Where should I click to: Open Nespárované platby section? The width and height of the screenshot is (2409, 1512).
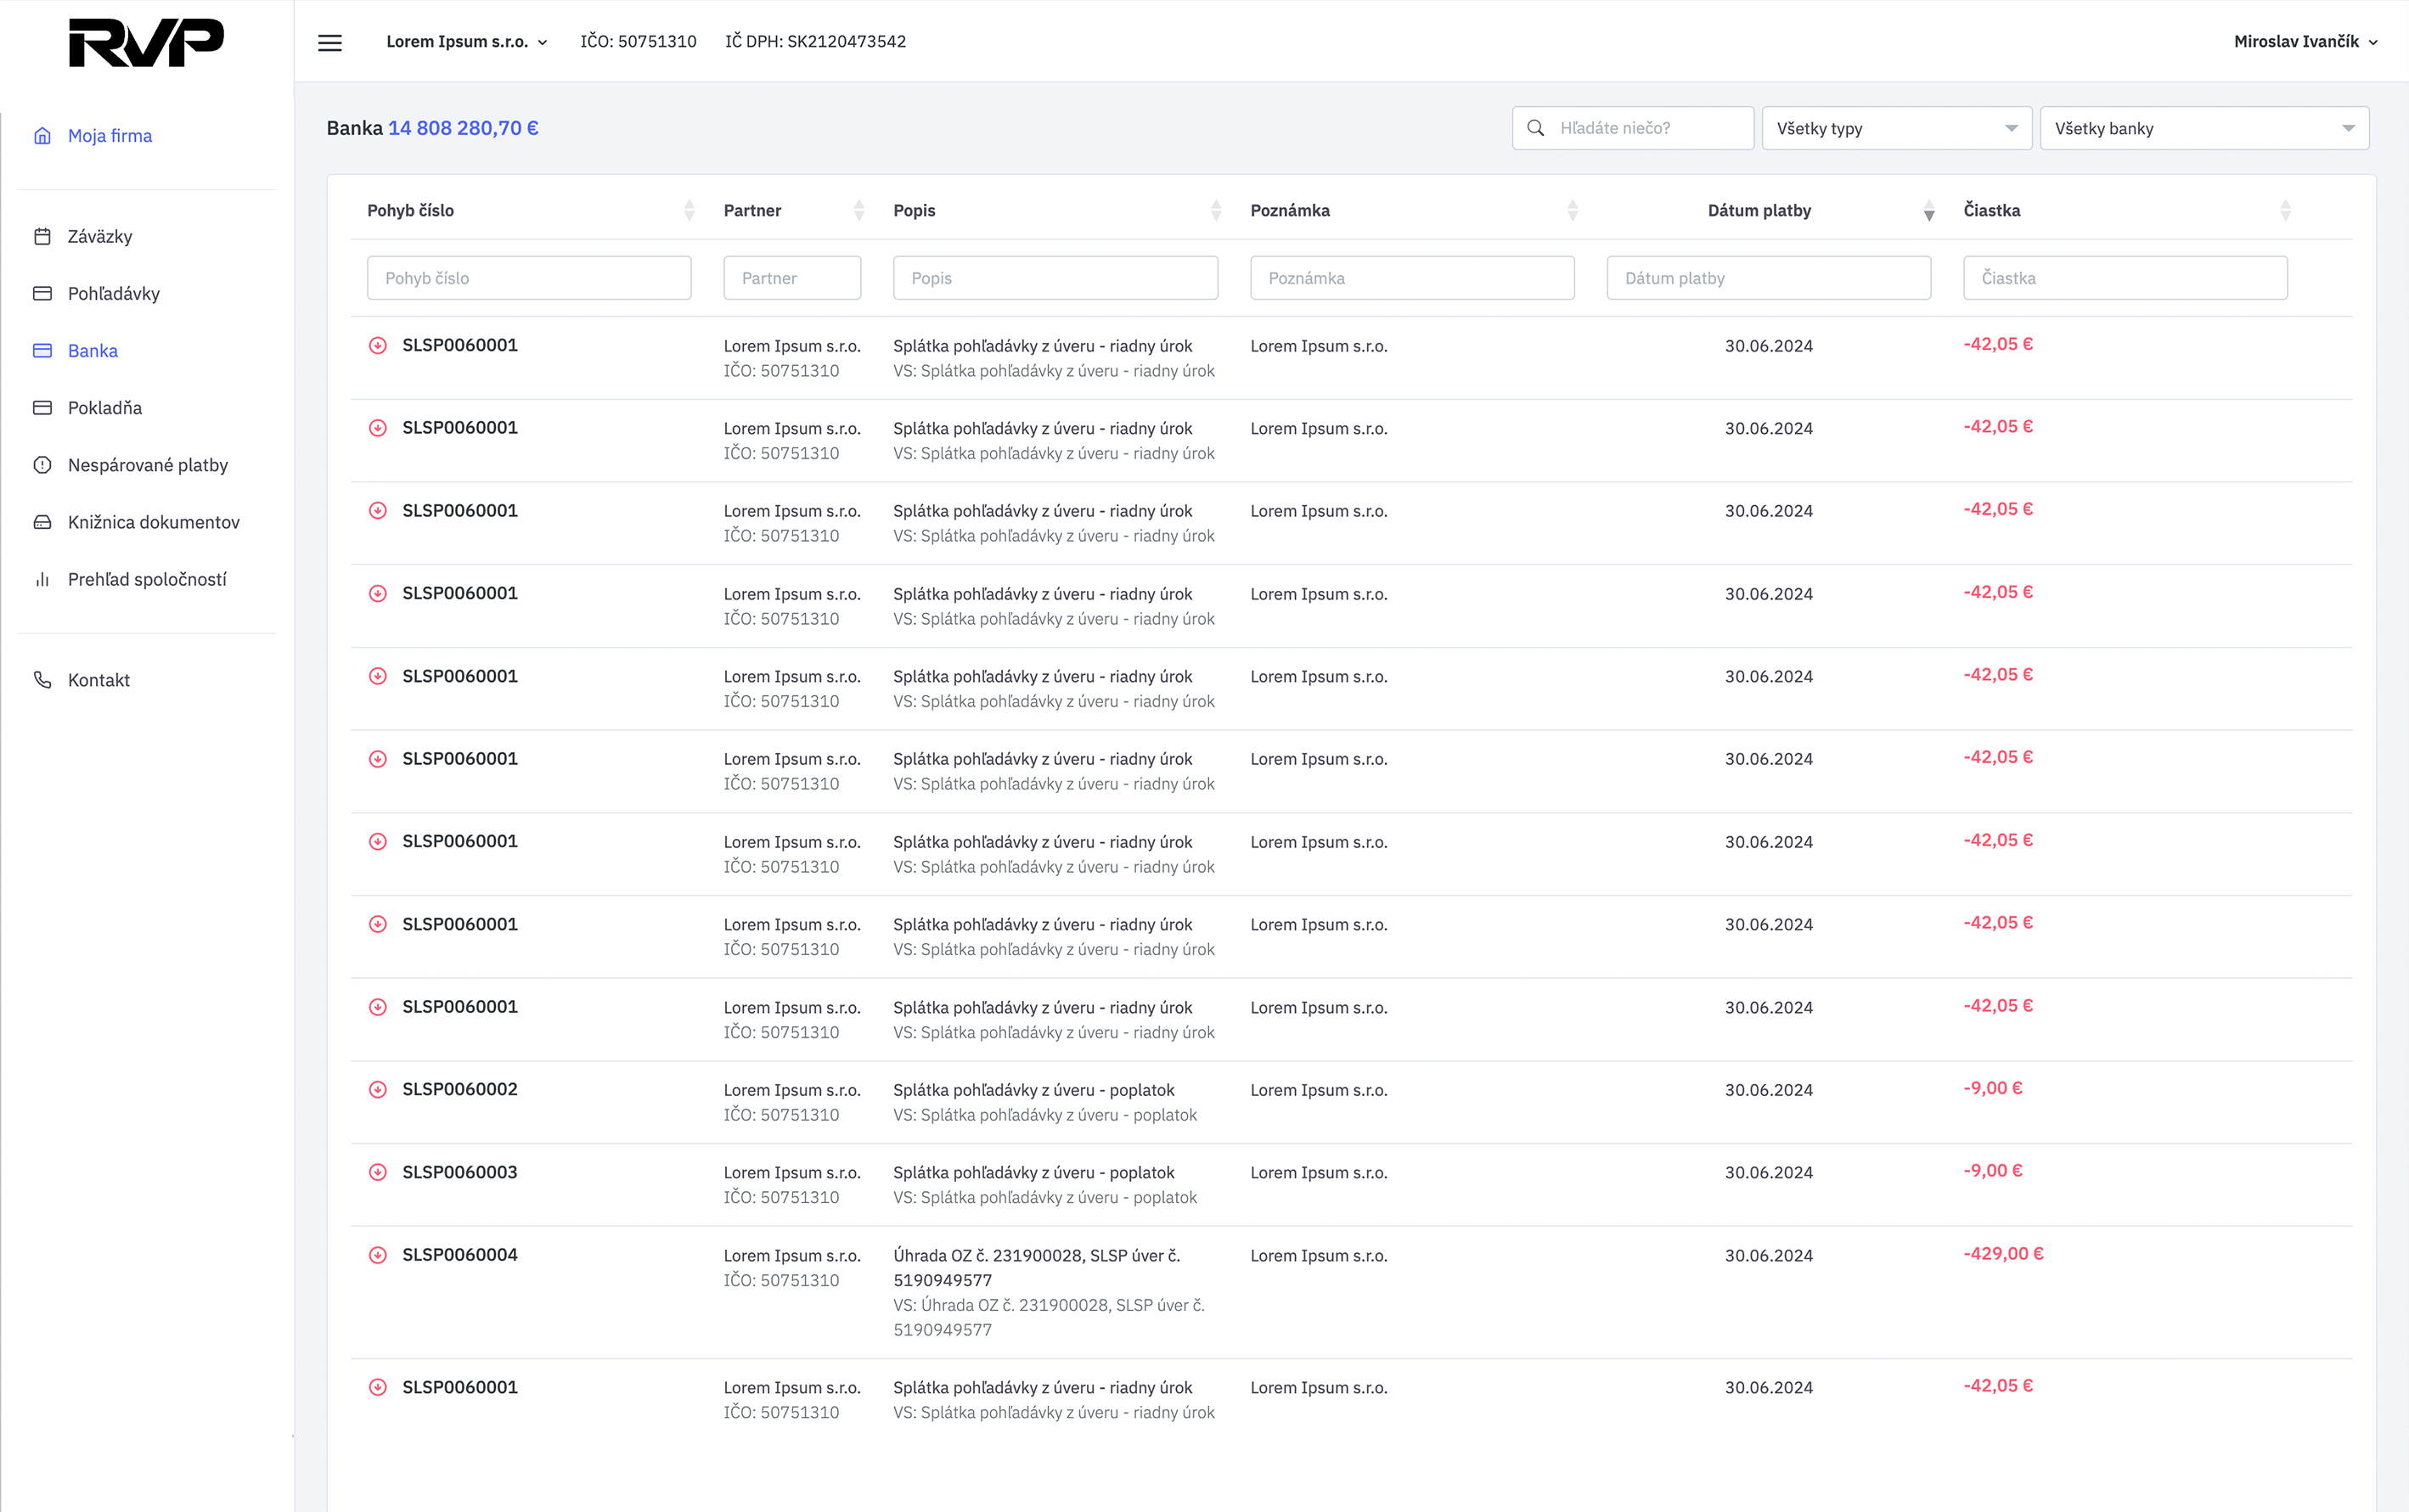(148, 465)
